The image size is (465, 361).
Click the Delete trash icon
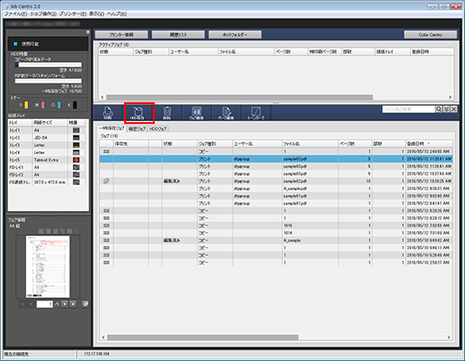[167, 113]
